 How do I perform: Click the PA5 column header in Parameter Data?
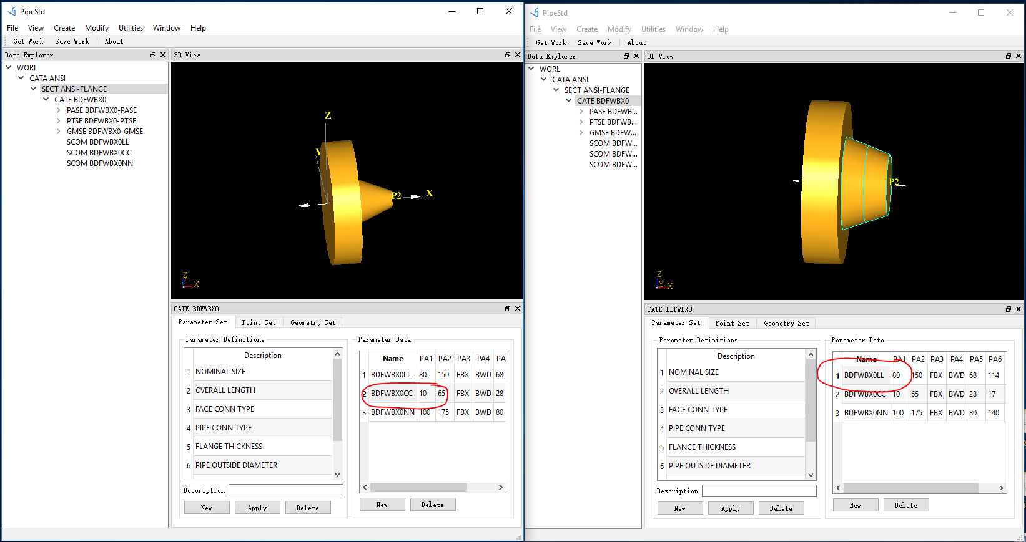coord(976,359)
